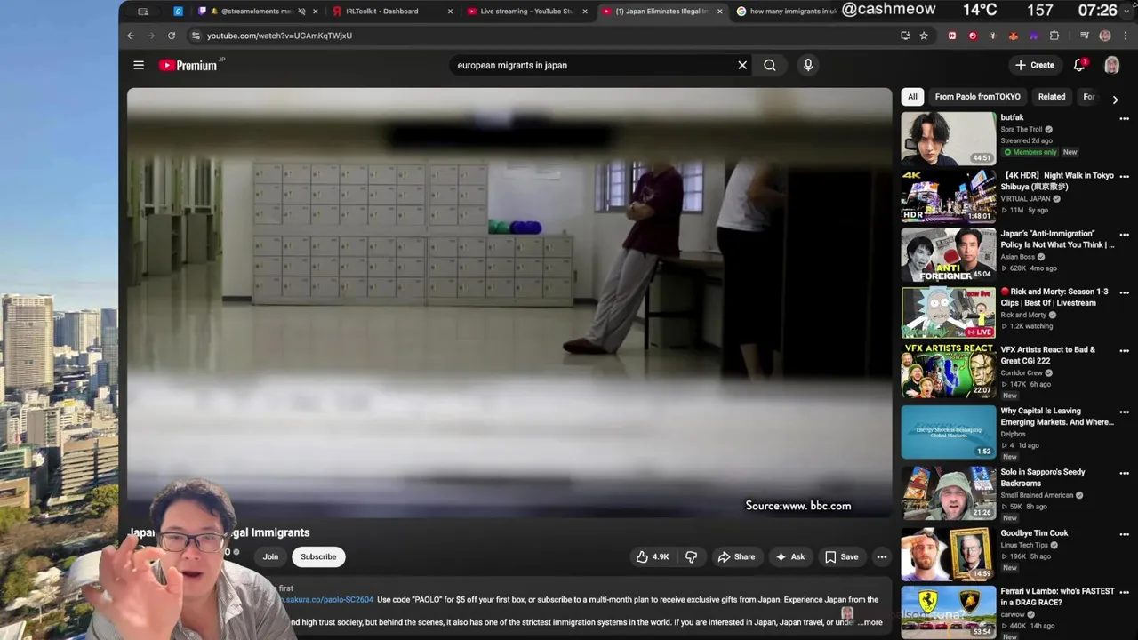Image resolution: width=1138 pixels, height=640 pixels.
Task: Open Ferrari v Lambo drag race video
Action: point(949,612)
